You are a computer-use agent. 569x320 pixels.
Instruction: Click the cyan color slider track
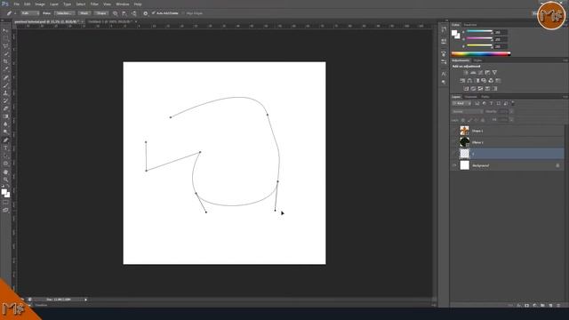479,32
